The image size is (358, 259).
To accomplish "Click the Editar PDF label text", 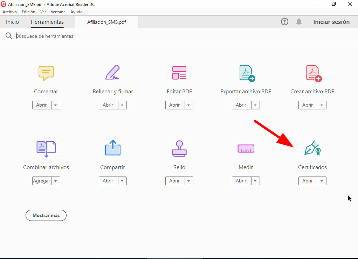I will click(179, 92).
